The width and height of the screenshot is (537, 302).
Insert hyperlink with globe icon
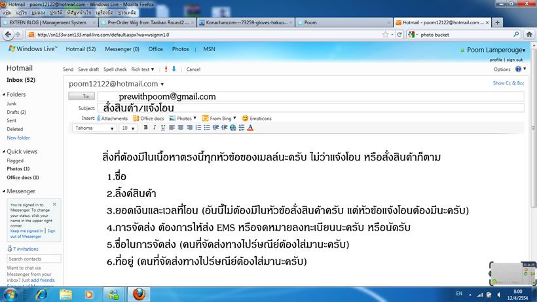233,128
